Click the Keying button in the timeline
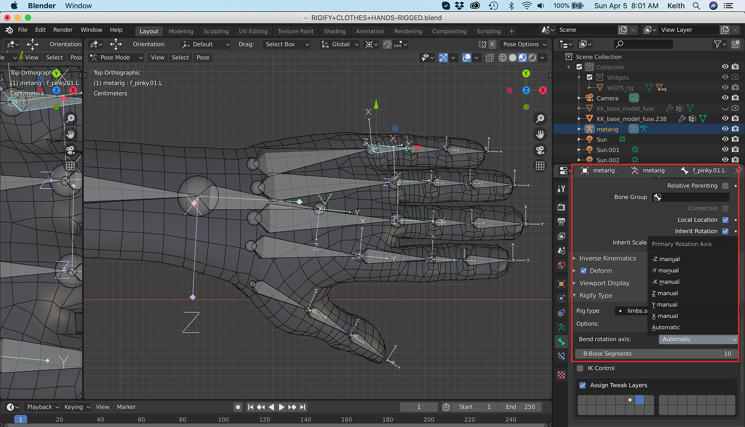The height and width of the screenshot is (427, 745). (77, 407)
